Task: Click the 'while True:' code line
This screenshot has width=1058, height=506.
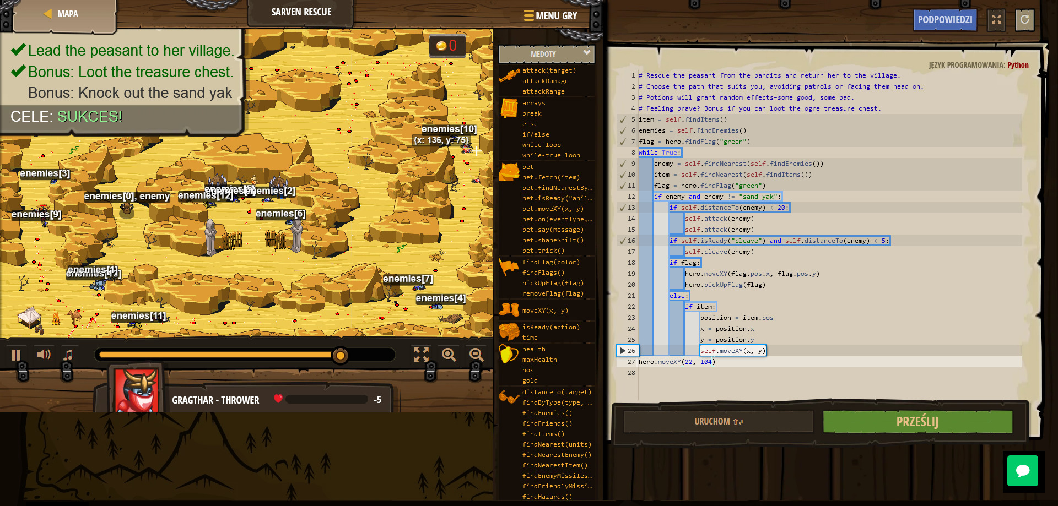Action: pyautogui.click(x=660, y=153)
